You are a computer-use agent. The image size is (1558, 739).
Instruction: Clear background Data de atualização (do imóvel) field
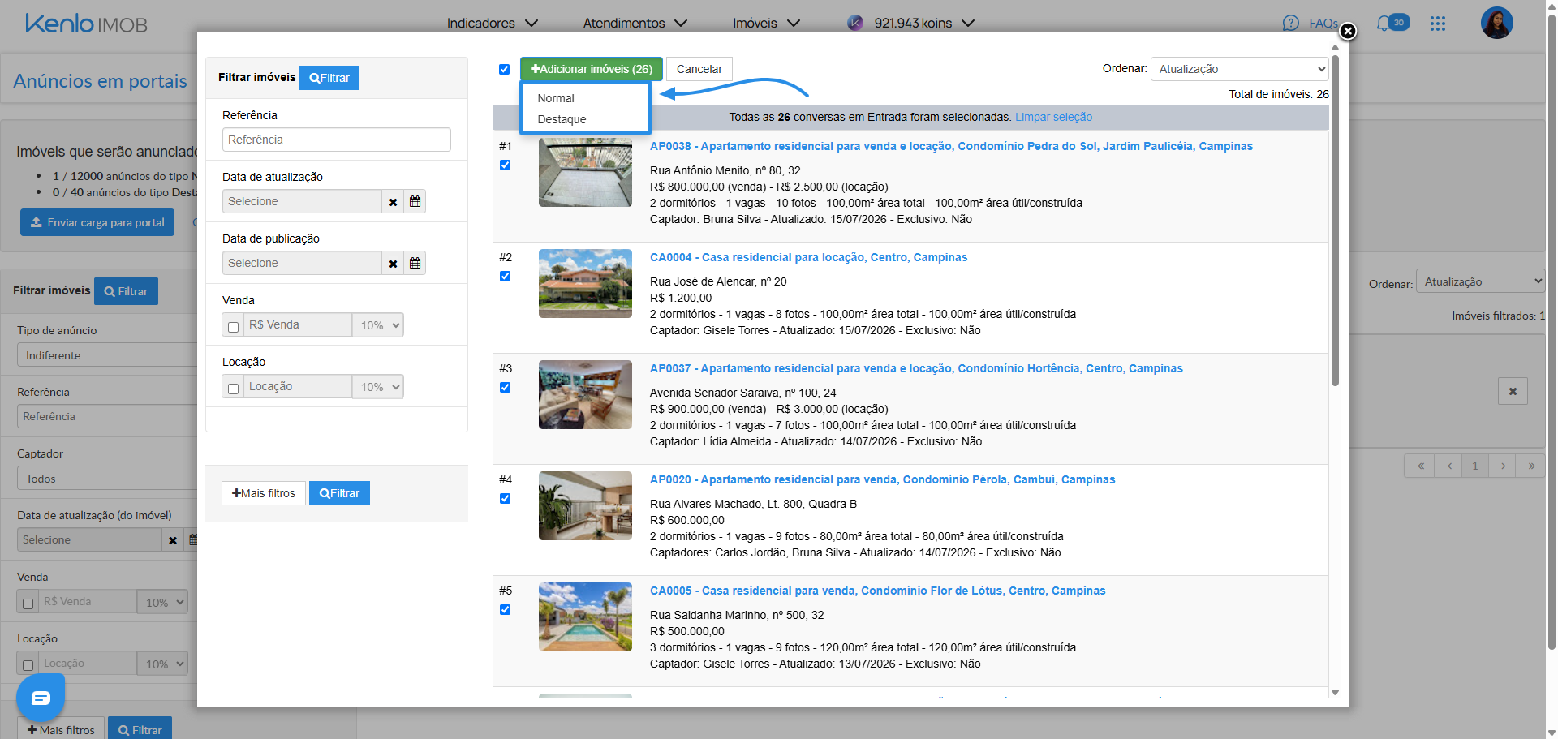[x=172, y=539]
